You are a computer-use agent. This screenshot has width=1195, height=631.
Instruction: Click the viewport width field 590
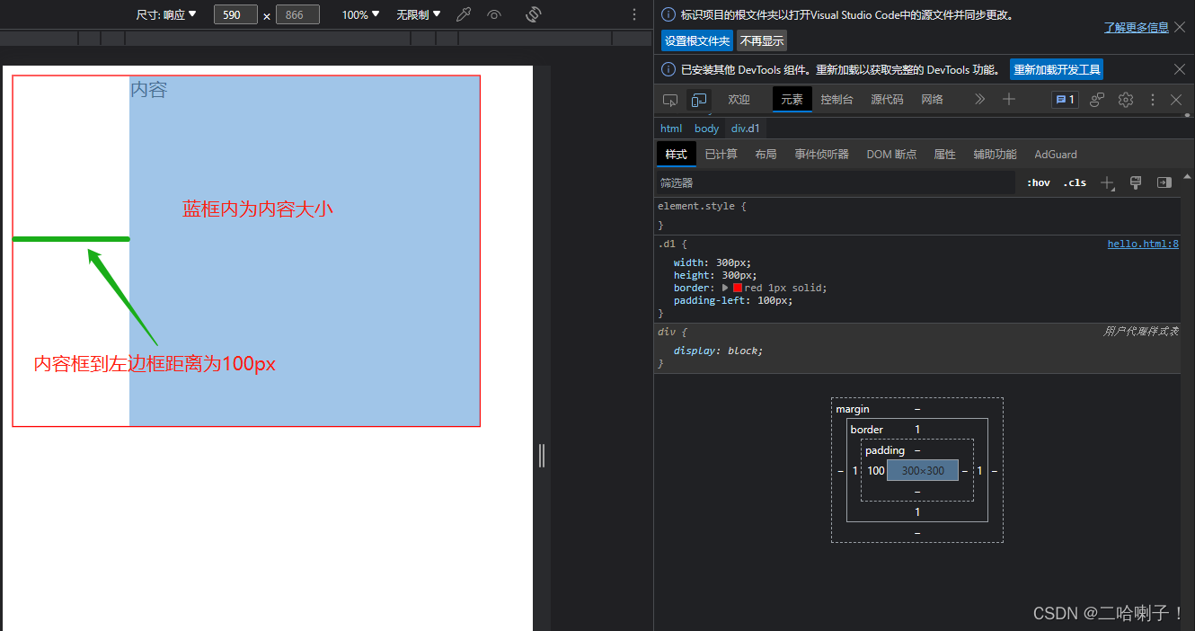(235, 14)
